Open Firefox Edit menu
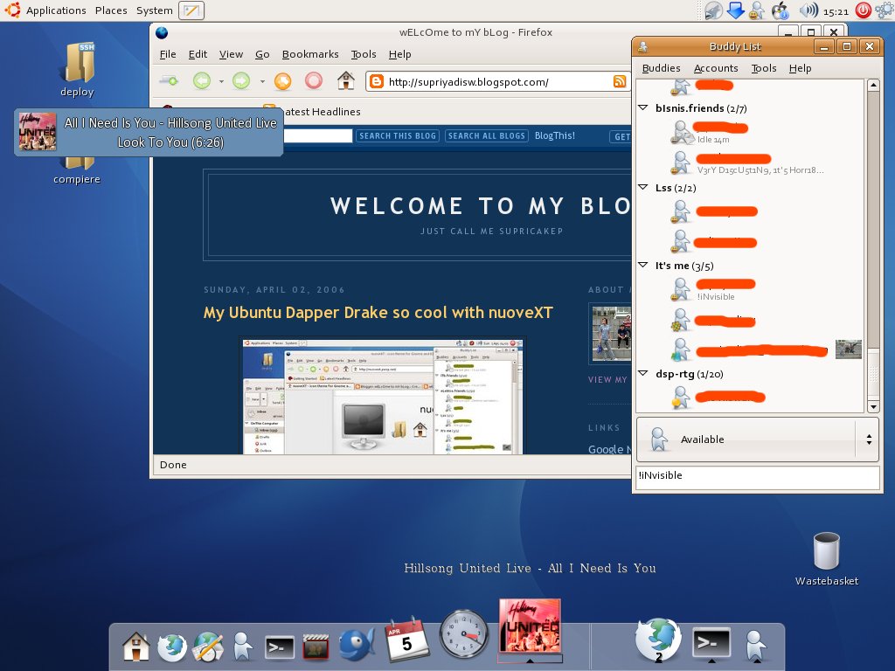This screenshot has width=895, height=671. [x=198, y=54]
